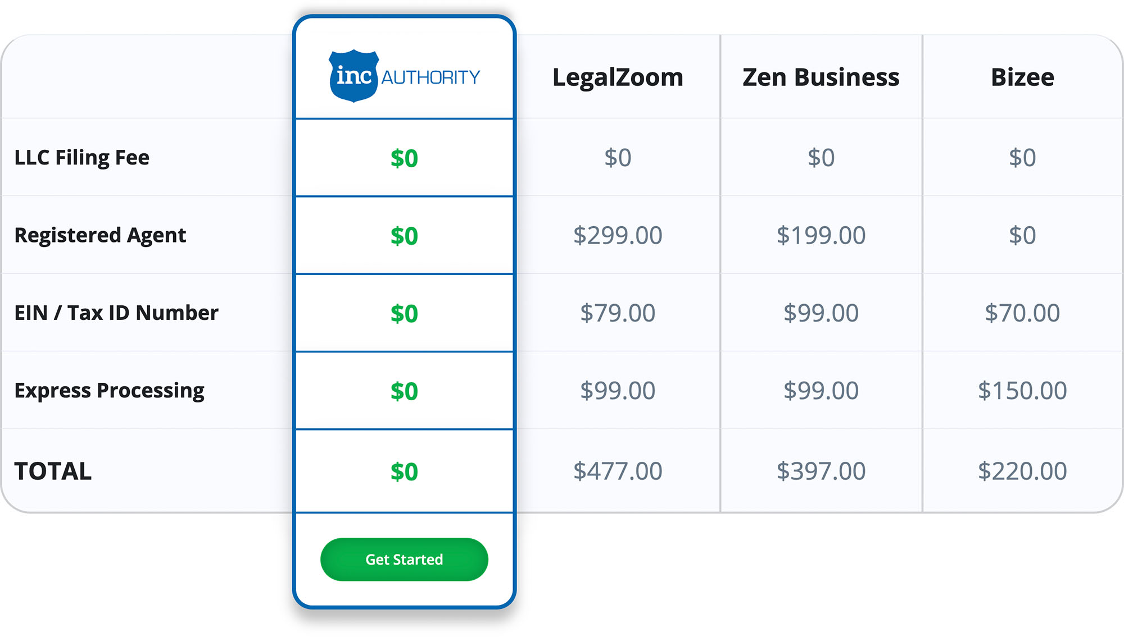Click the TOTAL row label
The width and height of the screenshot is (1124, 637).
click(53, 471)
